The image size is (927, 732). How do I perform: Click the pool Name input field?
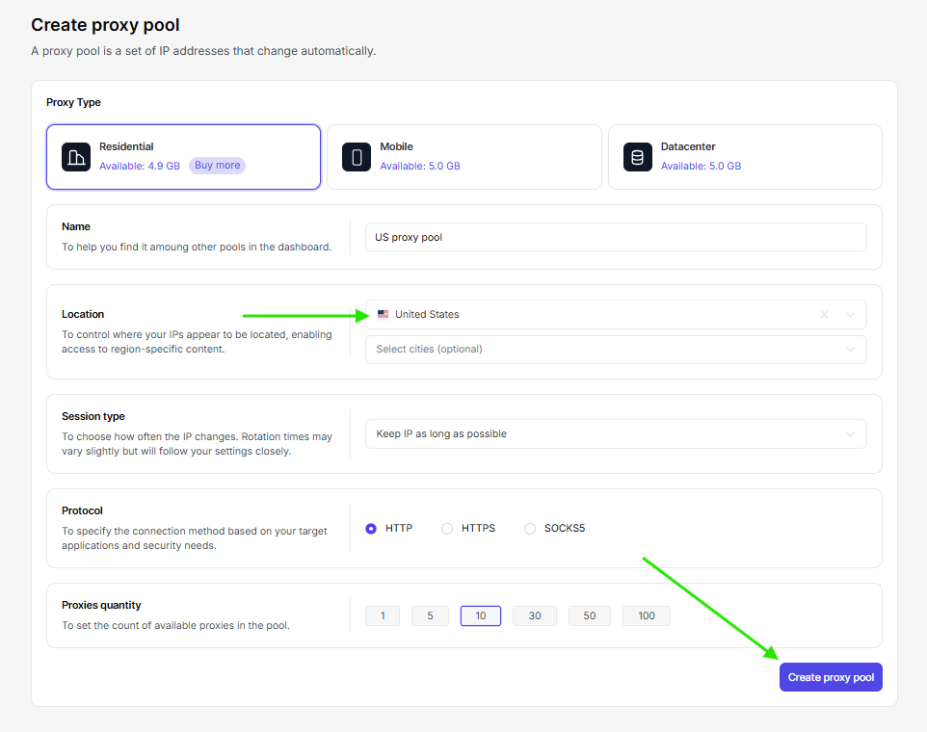616,238
